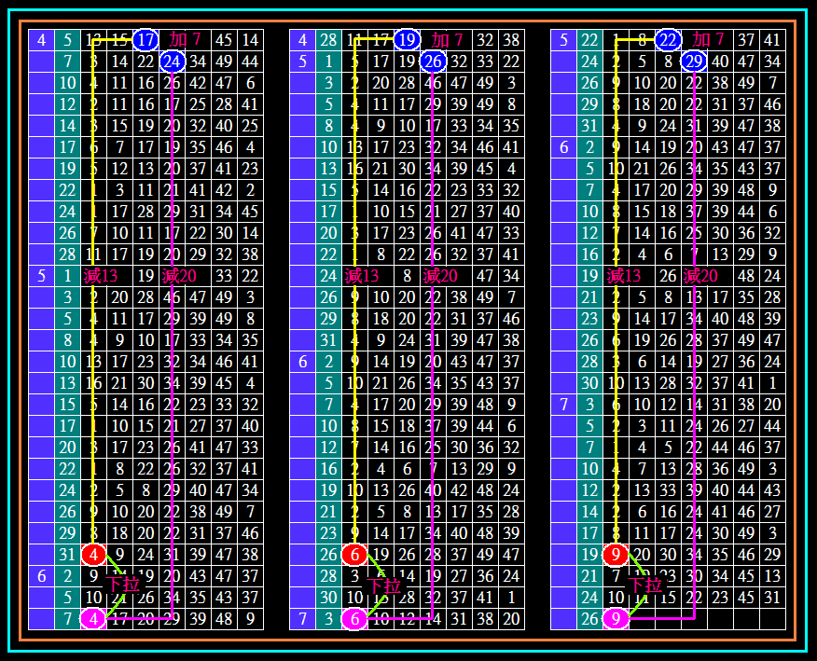This screenshot has height=661, width=817.
Task: Click the 减13 label in the left table
Action: pos(101,276)
